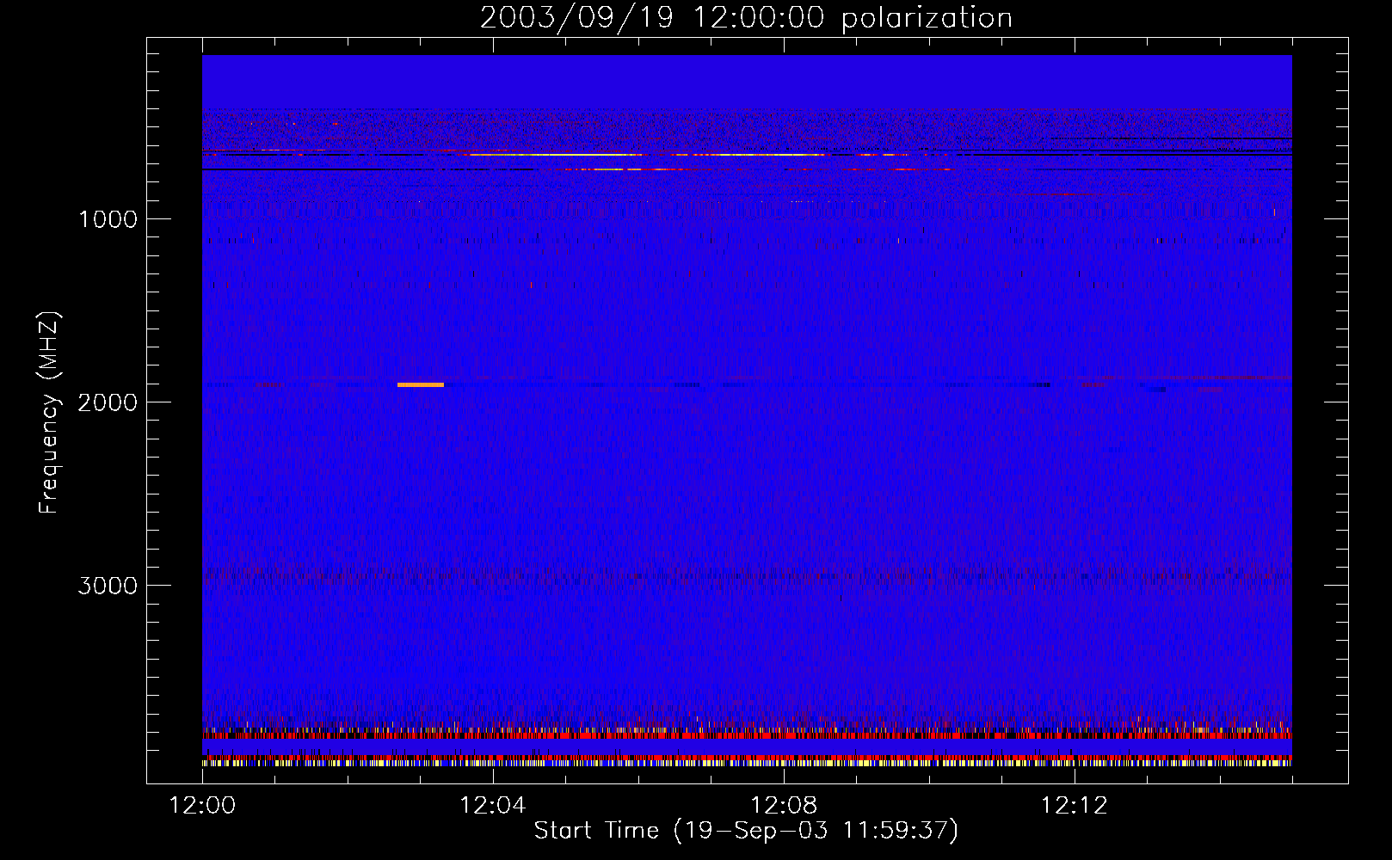The image size is (1392, 860).
Task: Click the 12:00 time tick label
Action: pos(202,806)
